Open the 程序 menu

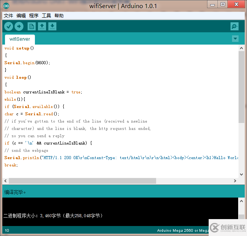(34, 16)
